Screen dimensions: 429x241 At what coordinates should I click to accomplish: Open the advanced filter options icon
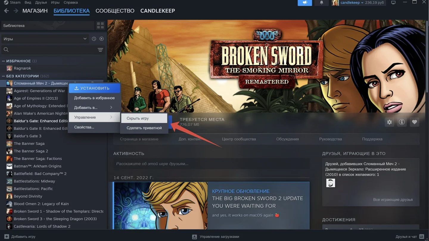click(100, 50)
